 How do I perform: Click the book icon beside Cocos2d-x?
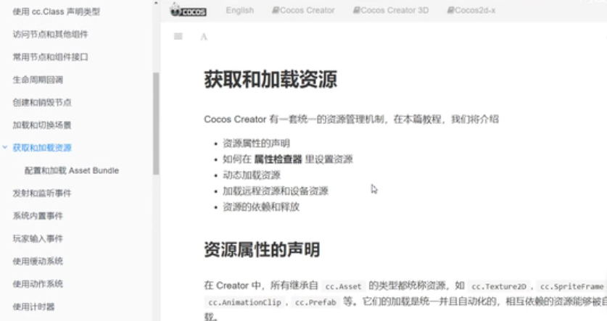(x=450, y=10)
